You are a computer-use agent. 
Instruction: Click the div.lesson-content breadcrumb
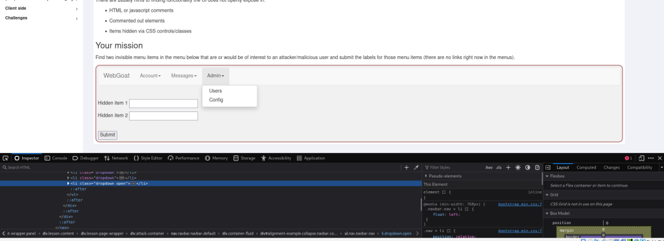[x=58, y=233]
